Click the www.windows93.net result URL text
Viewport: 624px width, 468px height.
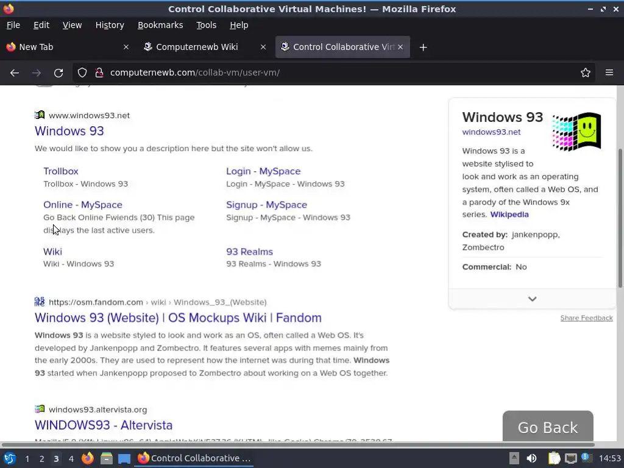click(x=89, y=115)
